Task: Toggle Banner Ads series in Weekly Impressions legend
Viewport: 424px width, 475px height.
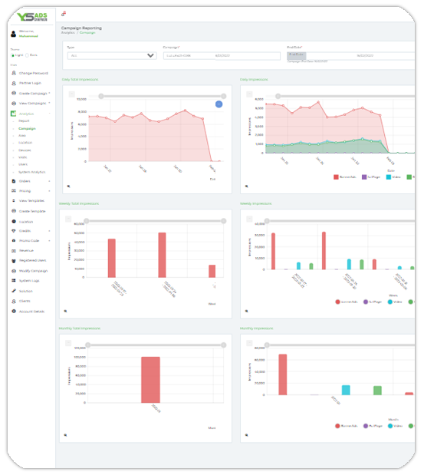Action: [x=347, y=302]
